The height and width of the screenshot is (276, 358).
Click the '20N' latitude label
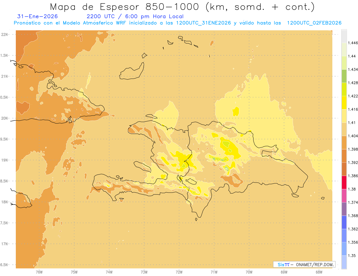[x=5, y=118]
